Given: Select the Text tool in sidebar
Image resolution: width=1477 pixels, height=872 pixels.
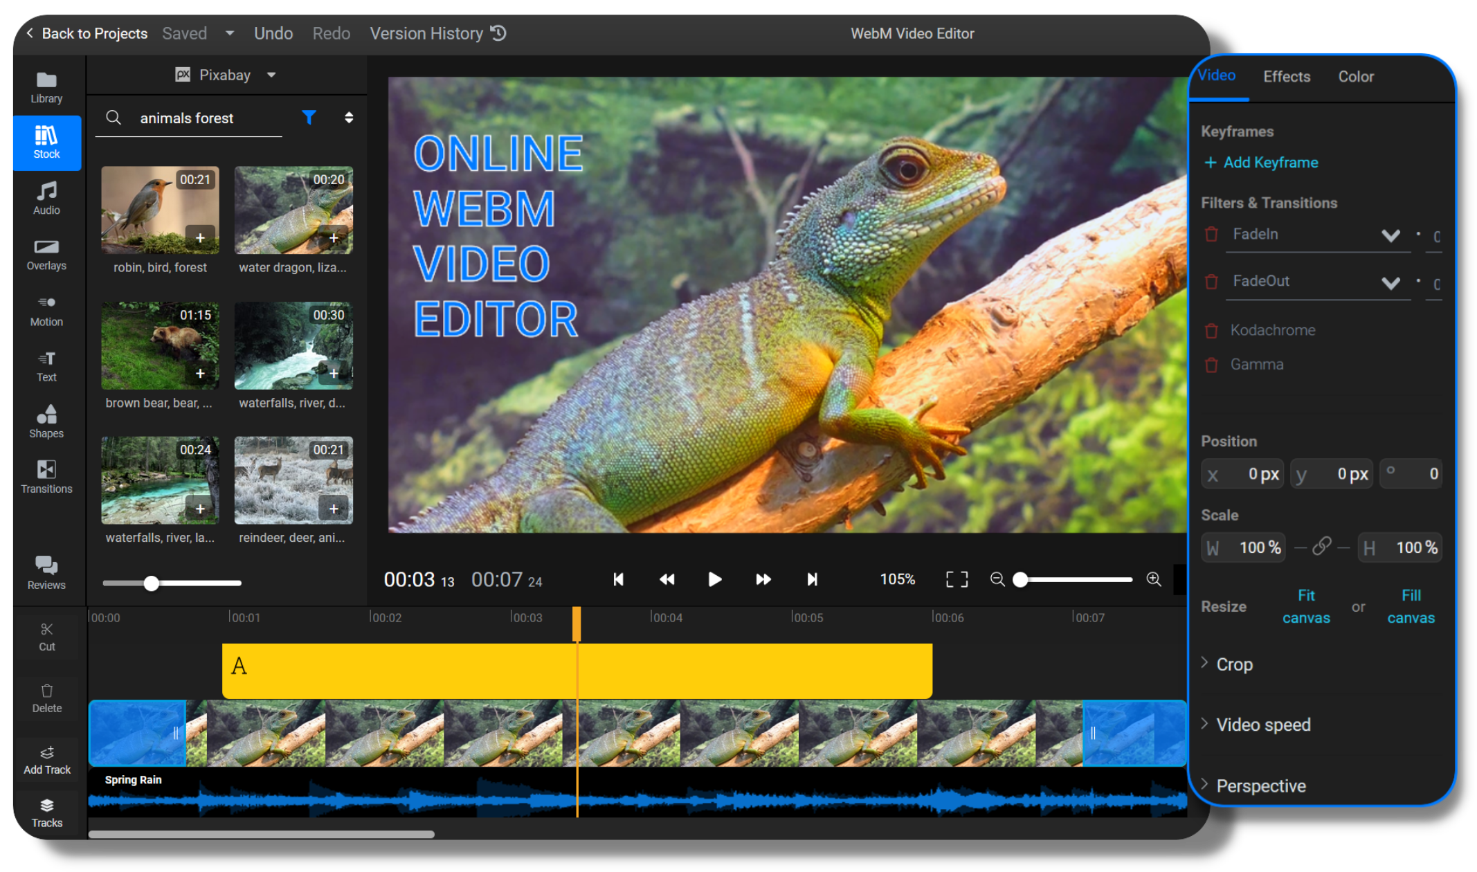Looking at the screenshot, I should pyautogui.click(x=46, y=365).
